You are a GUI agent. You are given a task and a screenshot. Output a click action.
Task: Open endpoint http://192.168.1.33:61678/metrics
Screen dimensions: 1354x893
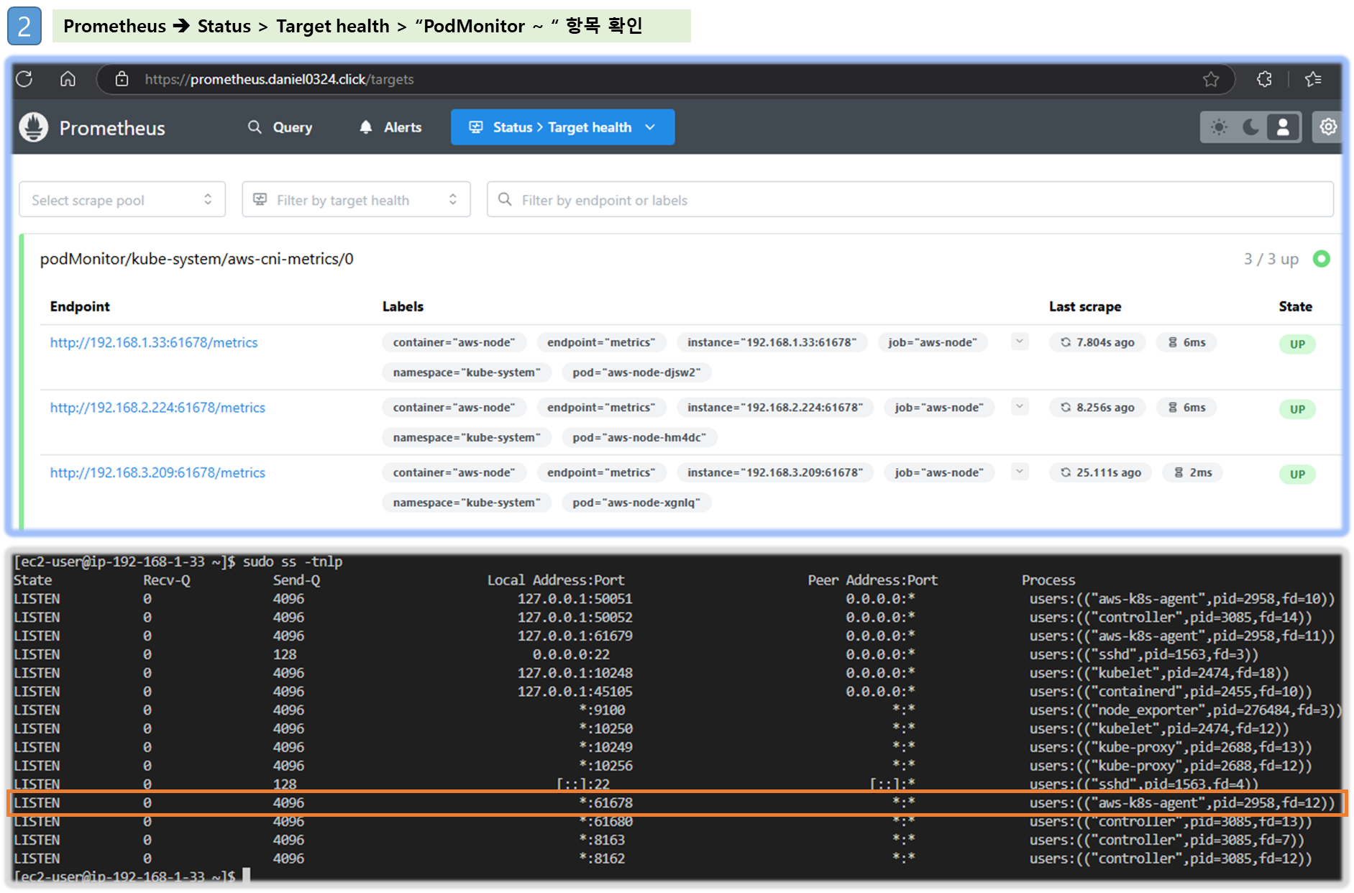click(153, 343)
